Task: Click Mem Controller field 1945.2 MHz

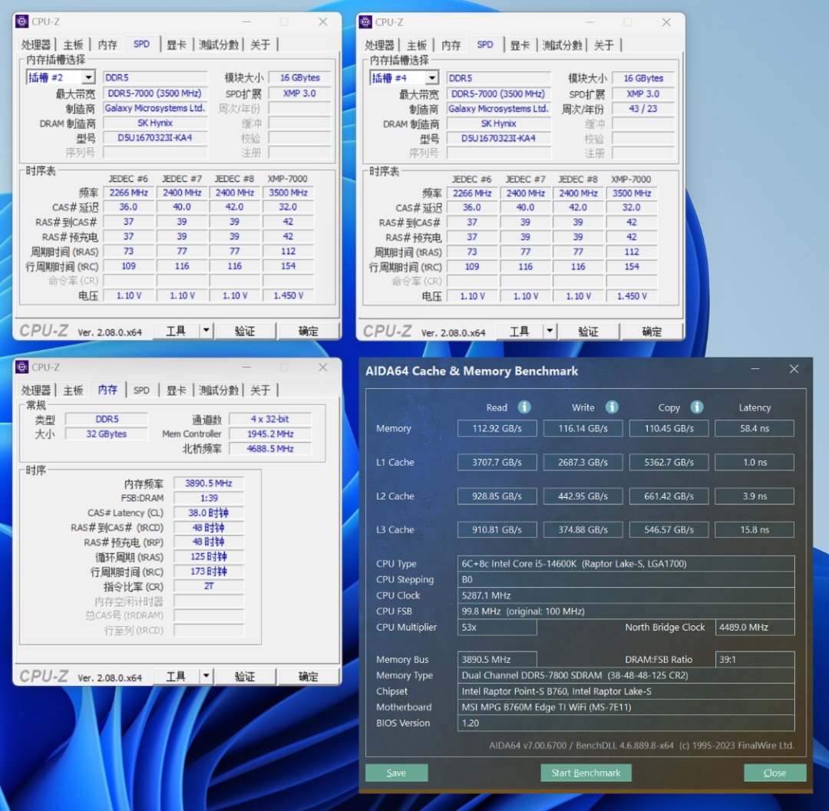Action: click(x=270, y=434)
